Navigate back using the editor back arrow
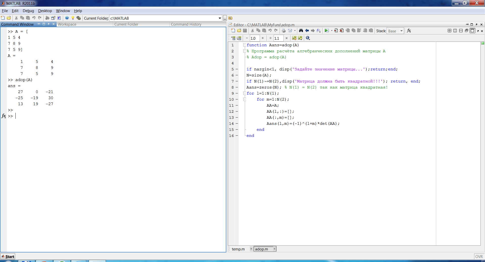The width and height of the screenshot is (485, 262). [307, 30]
